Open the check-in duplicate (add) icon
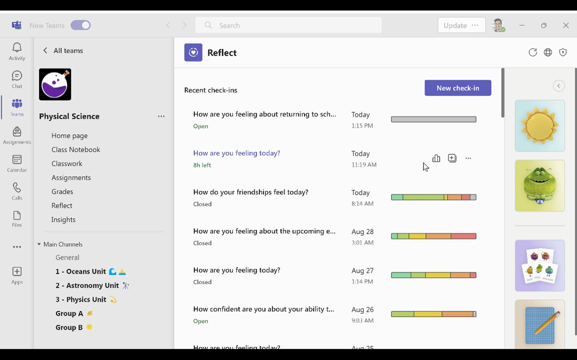The width and height of the screenshot is (577, 360). tap(452, 158)
